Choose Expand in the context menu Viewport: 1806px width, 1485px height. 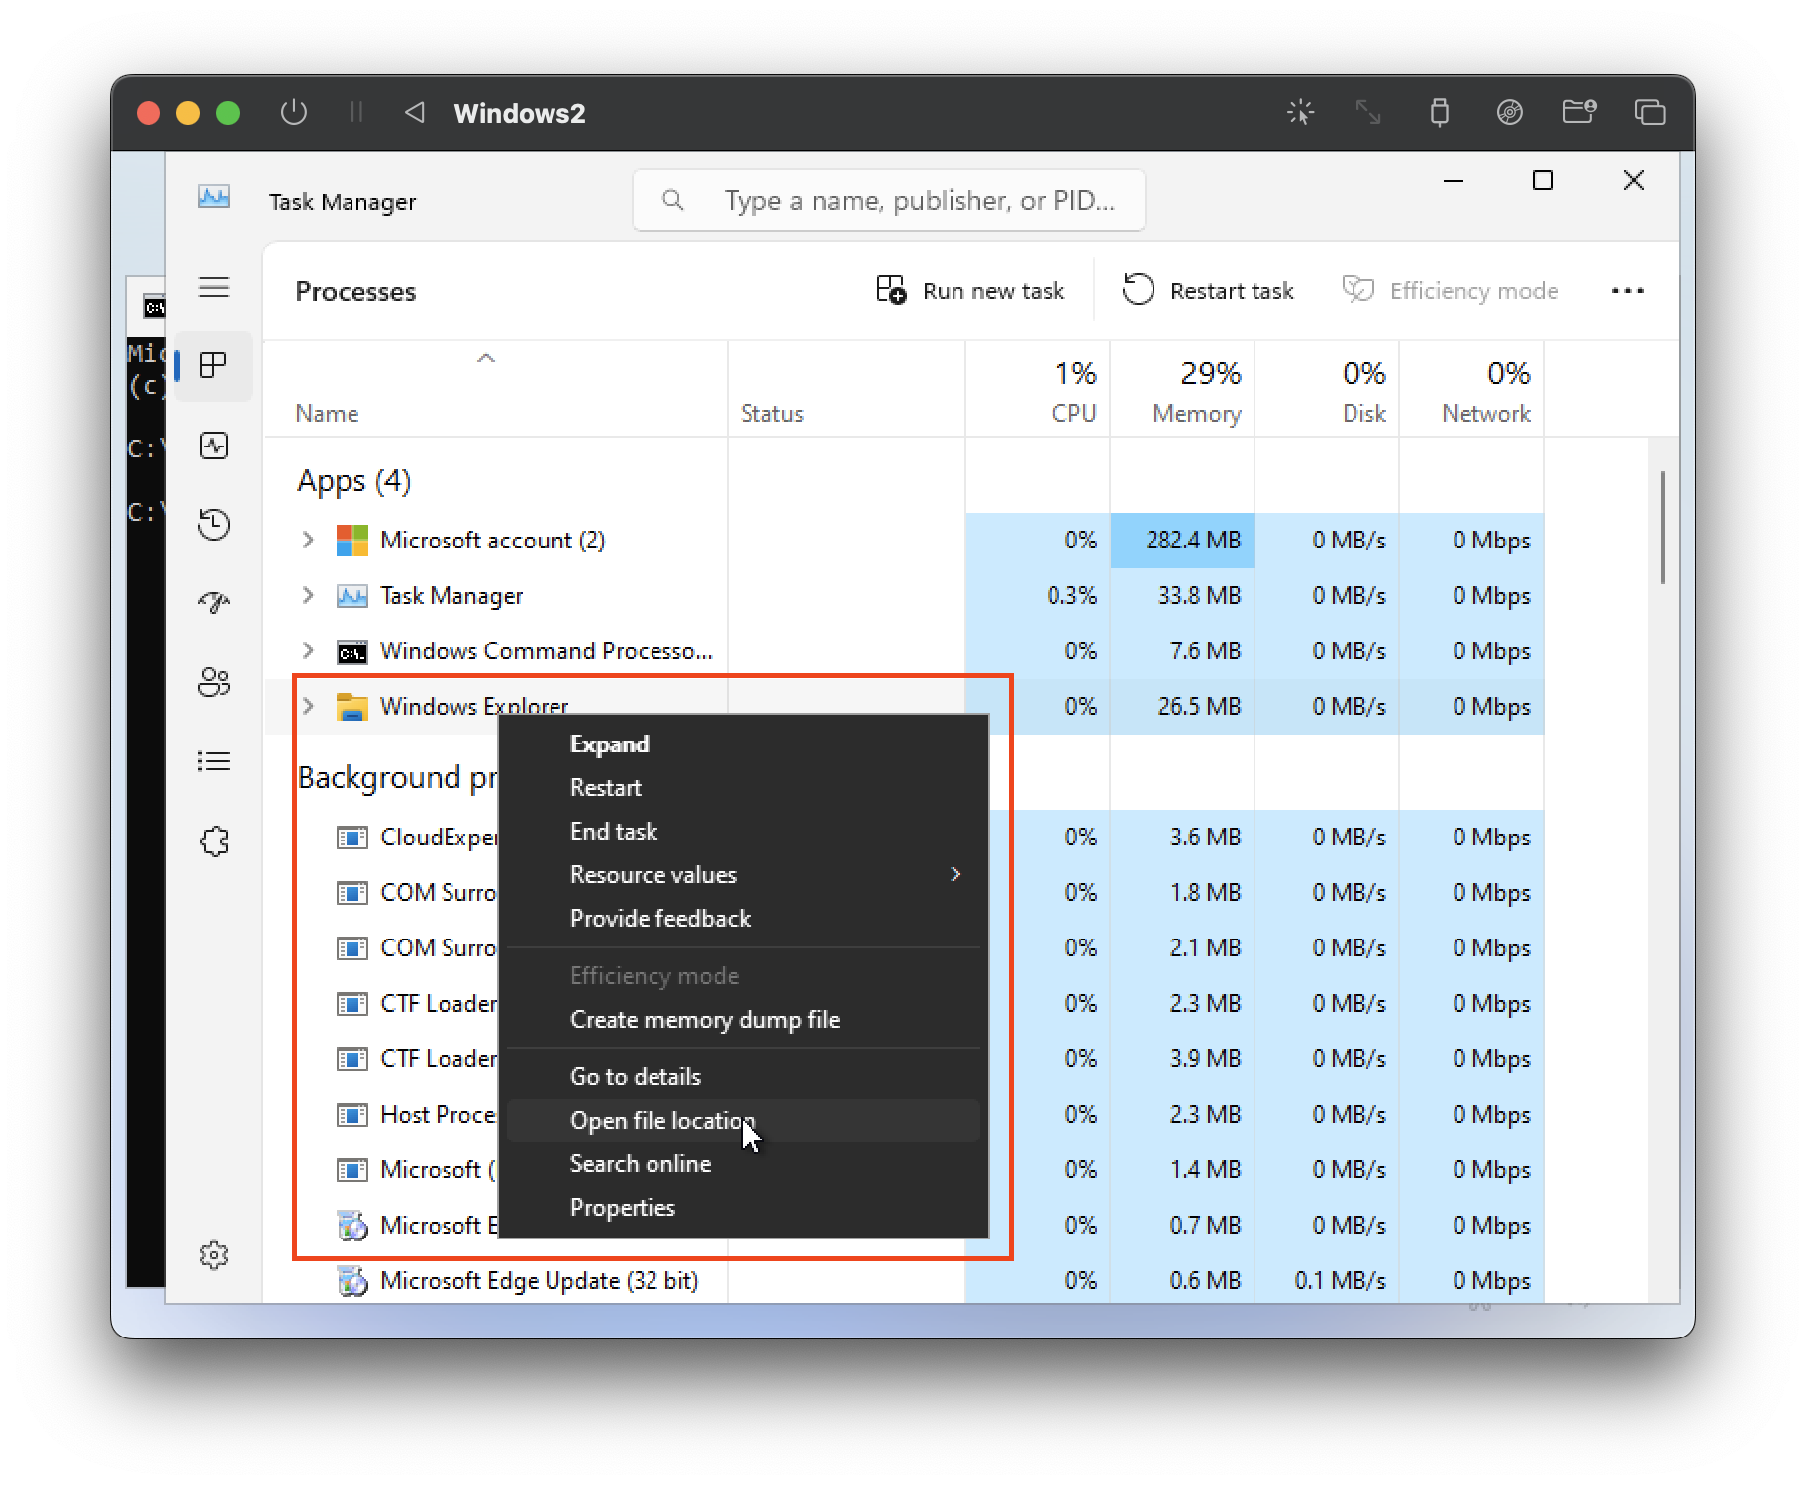[743, 744]
